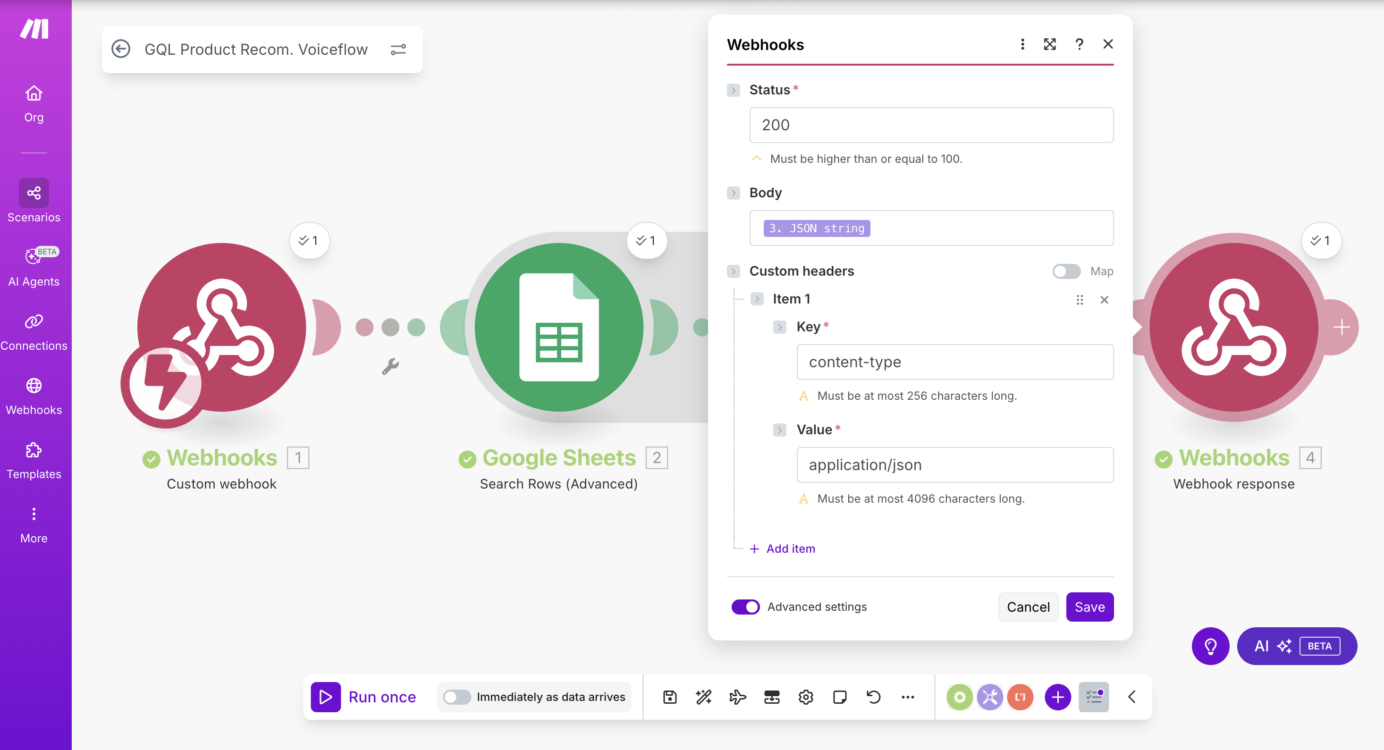This screenshot has width=1384, height=750.
Task: Toggle the Map switch for Custom headers
Action: pos(1066,271)
